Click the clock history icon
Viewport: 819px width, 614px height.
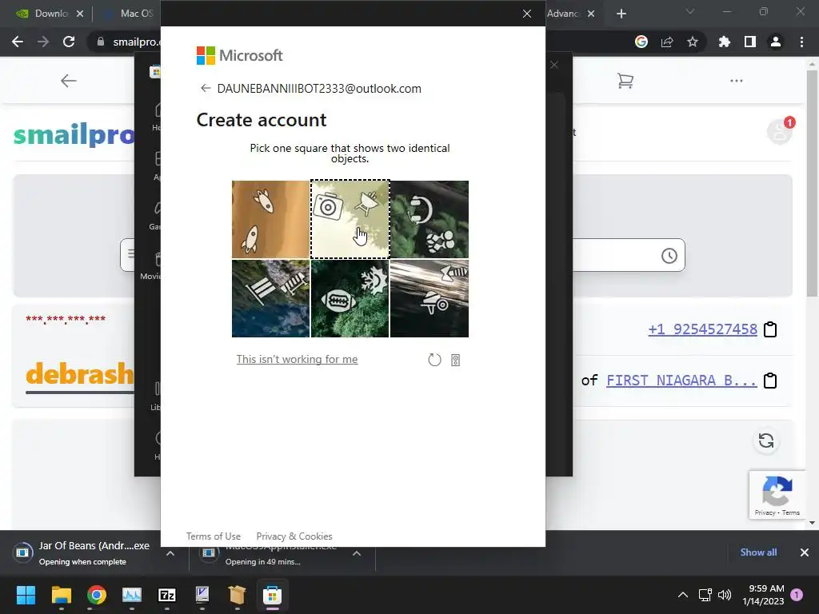(669, 256)
